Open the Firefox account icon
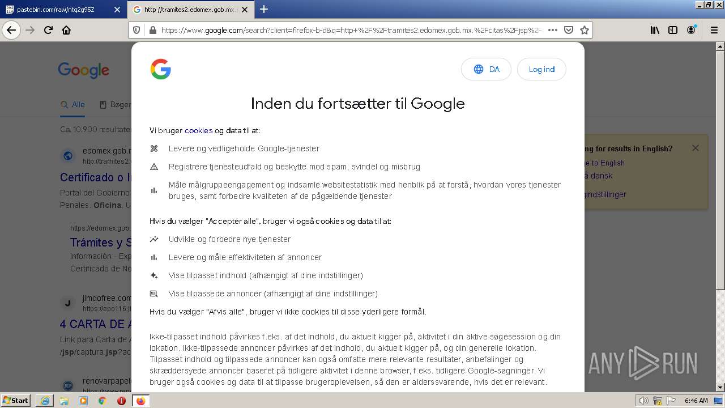 pos(692,30)
